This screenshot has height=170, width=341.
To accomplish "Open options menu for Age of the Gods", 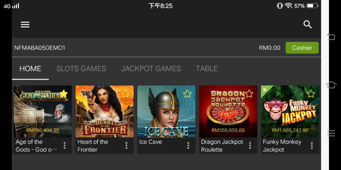I will (x=65, y=145).
